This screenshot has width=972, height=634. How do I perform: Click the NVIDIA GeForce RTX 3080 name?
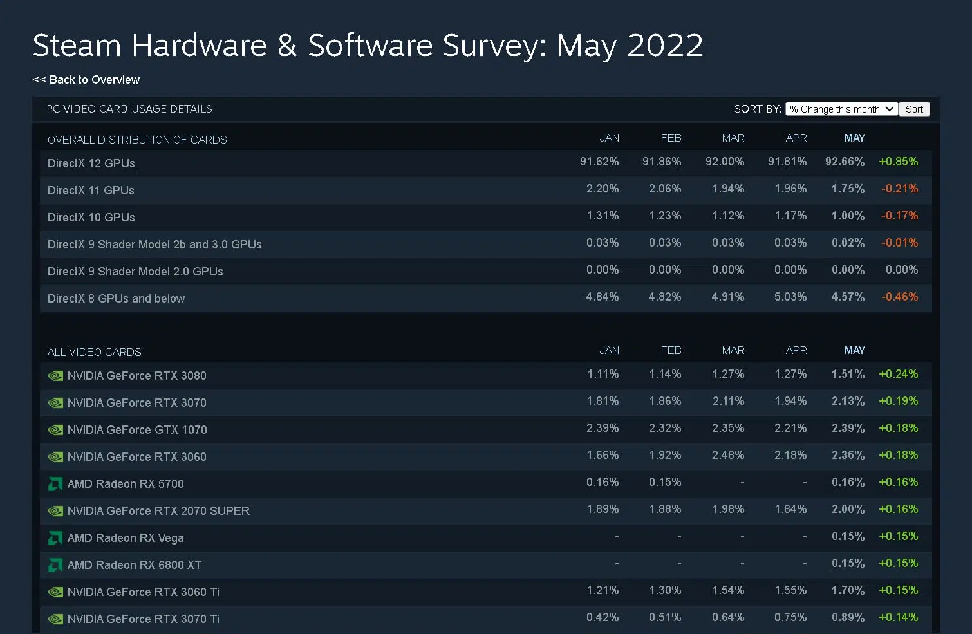(x=137, y=376)
